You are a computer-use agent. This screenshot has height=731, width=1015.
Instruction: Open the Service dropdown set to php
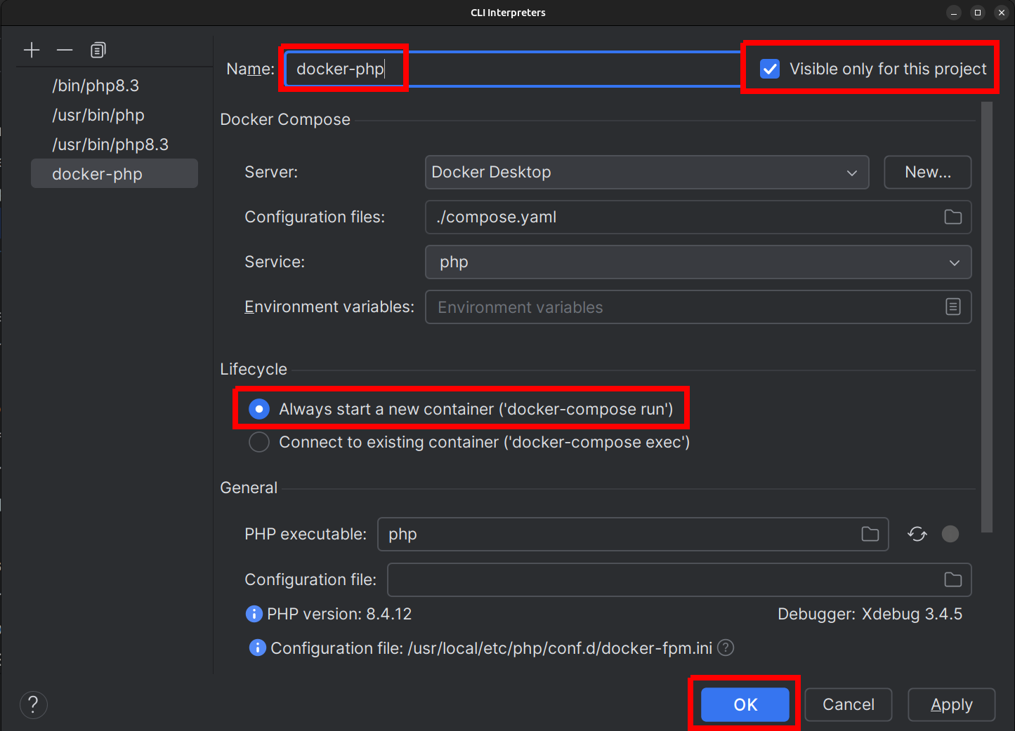[698, 262]
